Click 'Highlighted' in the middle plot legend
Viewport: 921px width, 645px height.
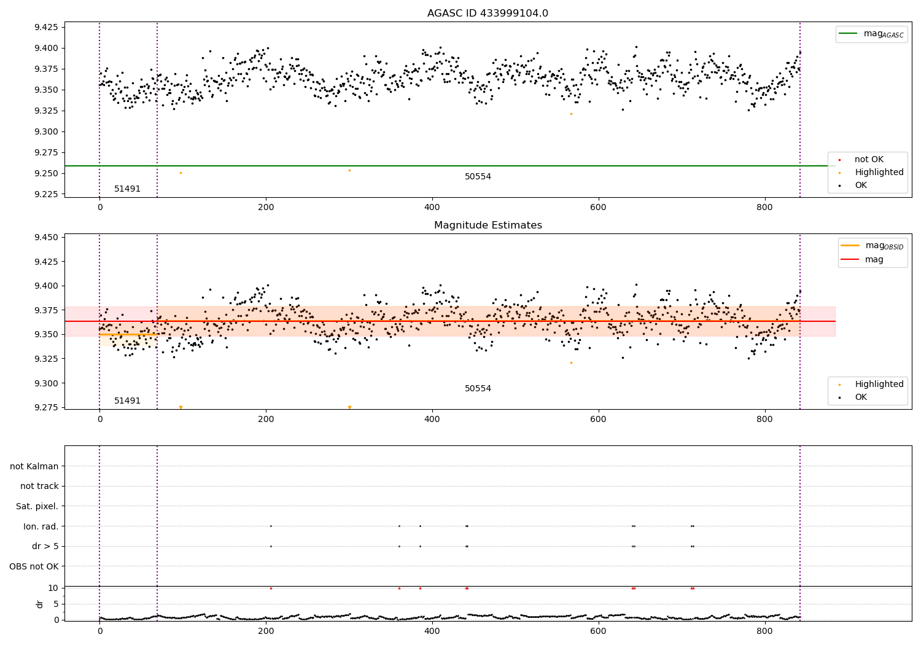[871, 385]
